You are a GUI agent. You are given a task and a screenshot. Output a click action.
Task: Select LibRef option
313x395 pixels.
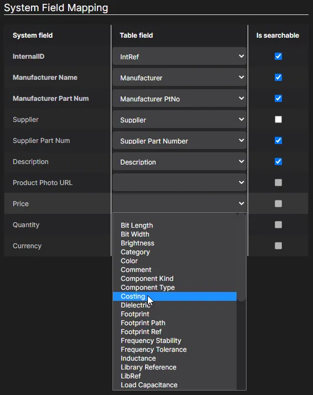point(175,376)
